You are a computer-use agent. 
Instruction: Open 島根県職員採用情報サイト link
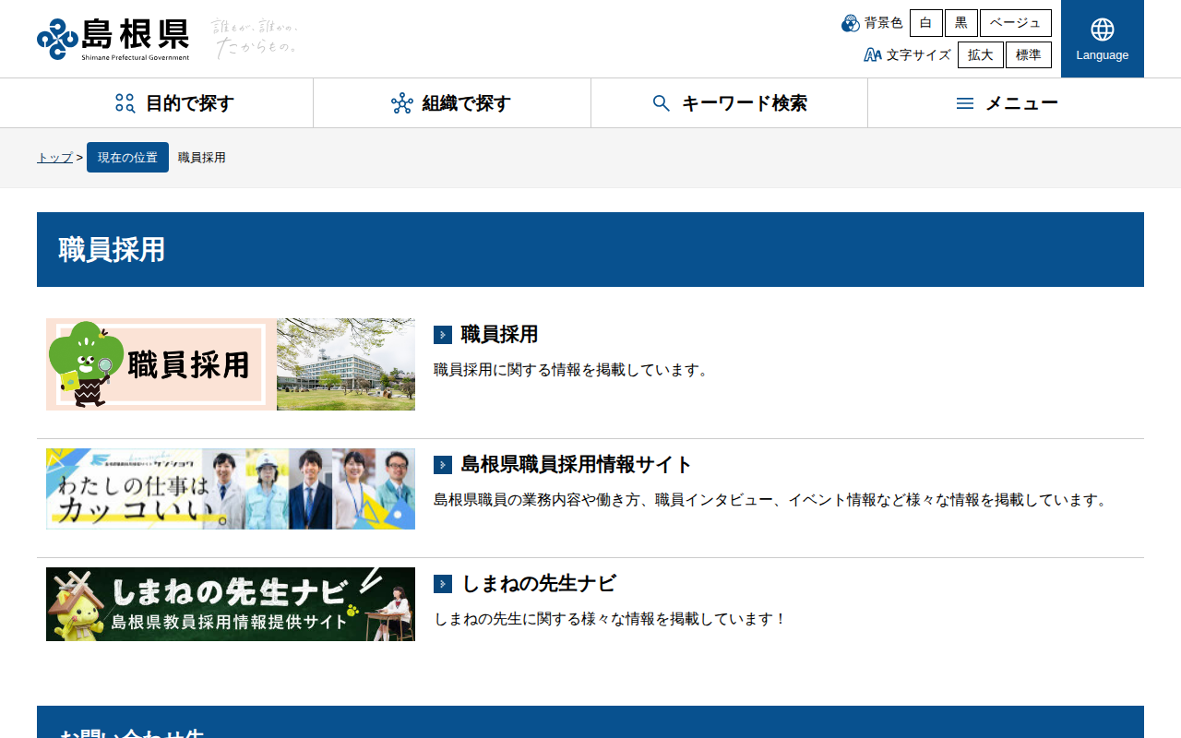577,464
